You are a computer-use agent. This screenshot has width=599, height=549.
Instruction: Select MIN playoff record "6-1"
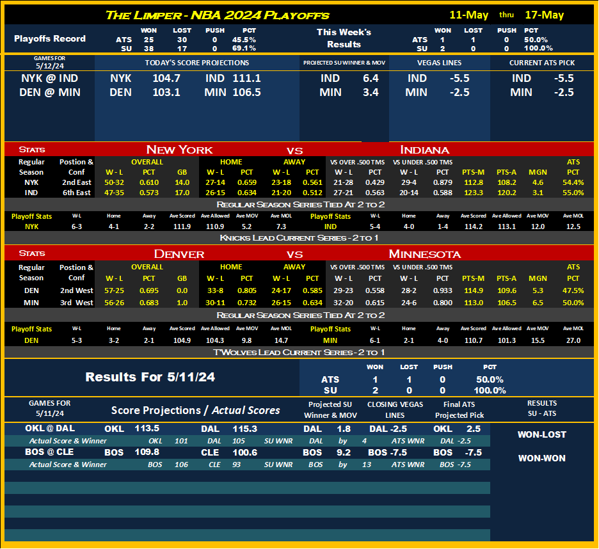click(x=375, y=340)
